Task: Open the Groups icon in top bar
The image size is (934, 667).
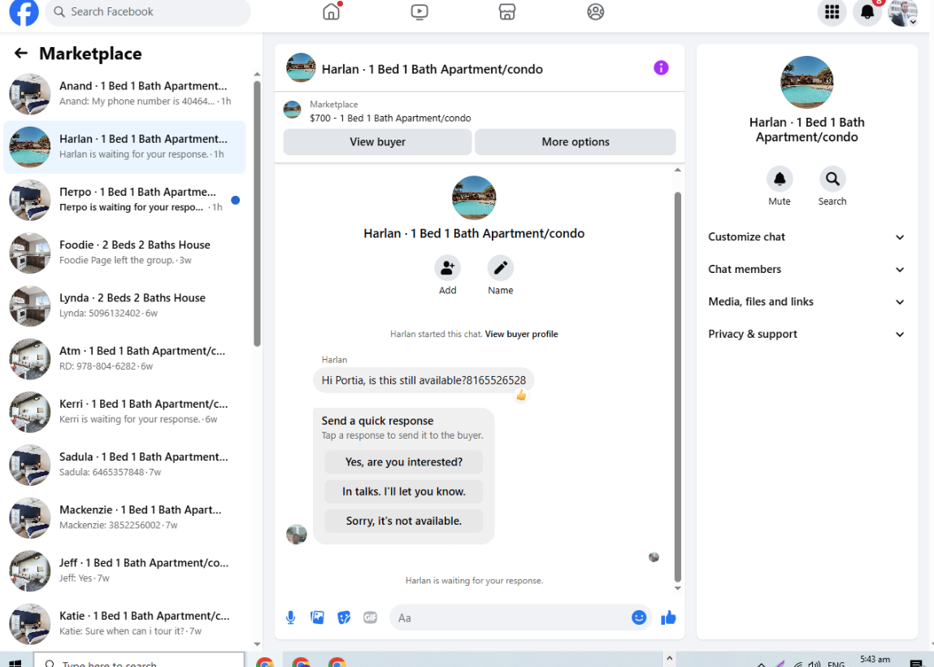Action: (595, 11)
